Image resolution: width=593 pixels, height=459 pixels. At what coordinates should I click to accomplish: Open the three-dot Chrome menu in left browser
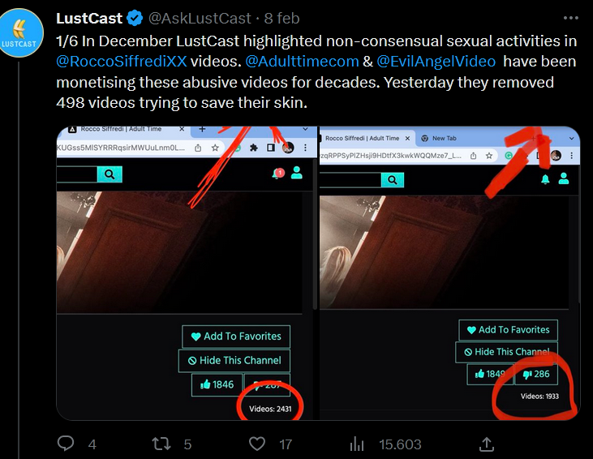(305, 148)
